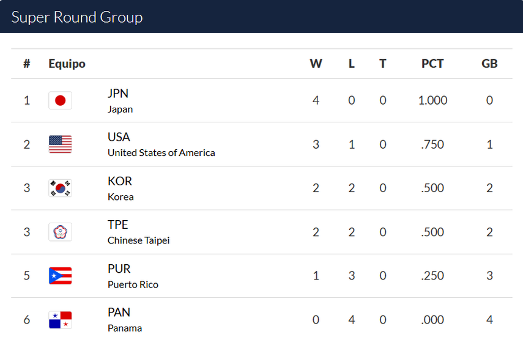Click the # rank column header
The height and width of the screenshot is (337, 523).
click(x=27, y=64)
